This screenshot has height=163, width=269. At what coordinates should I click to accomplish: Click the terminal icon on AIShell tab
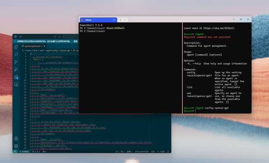click(82, 20)
